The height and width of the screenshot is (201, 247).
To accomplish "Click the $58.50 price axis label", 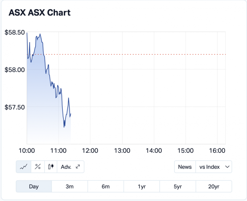I will coord(15,32).
